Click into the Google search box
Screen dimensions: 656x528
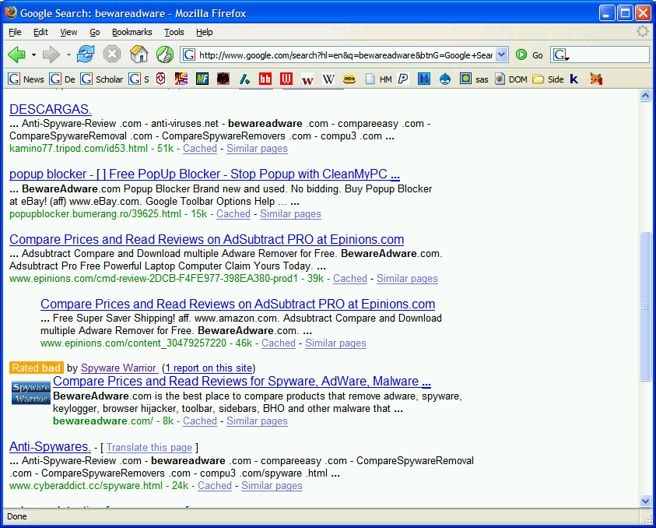click(609, 55)
